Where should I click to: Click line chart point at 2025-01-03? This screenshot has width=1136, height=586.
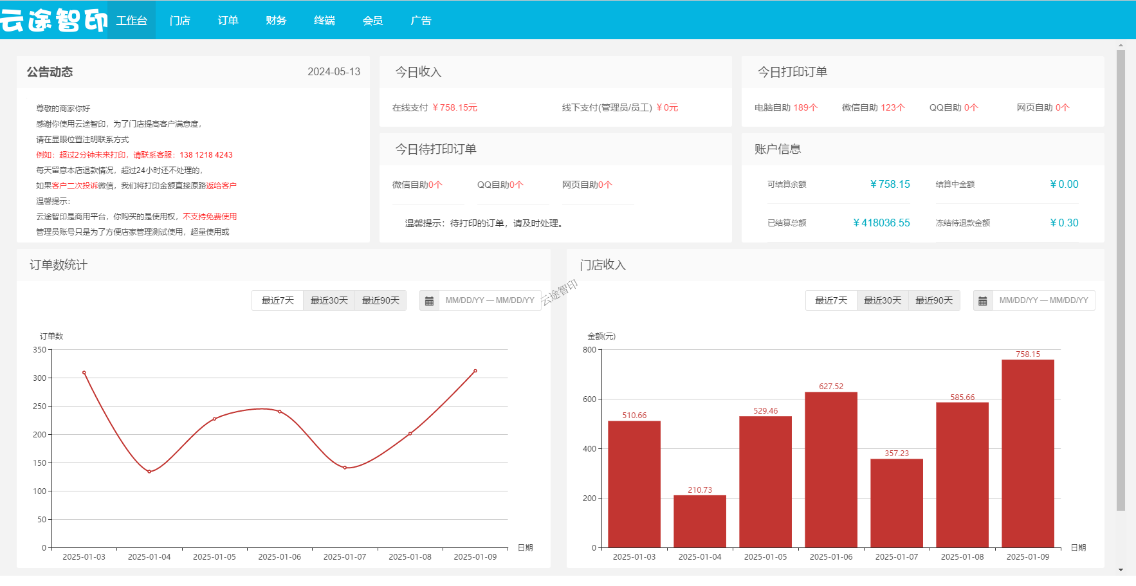click(x=84, y=372)
